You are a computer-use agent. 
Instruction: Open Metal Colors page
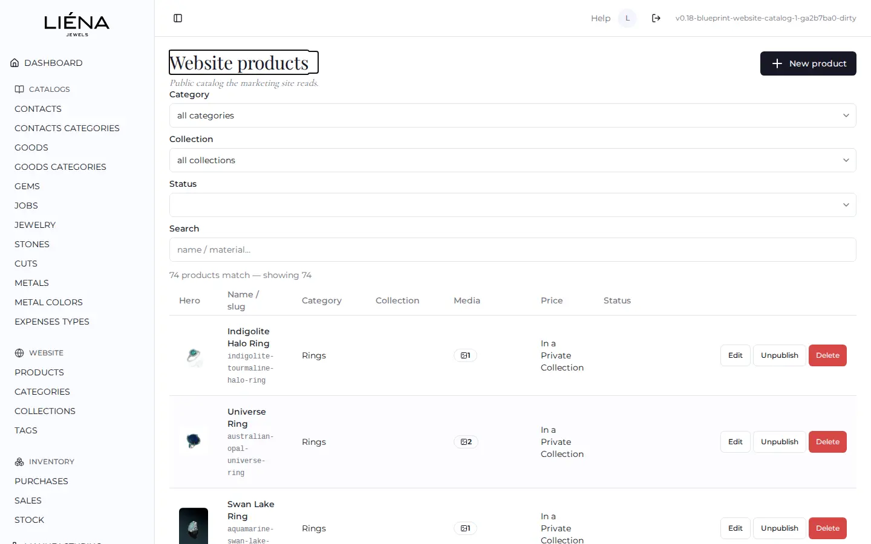[48, 302]
